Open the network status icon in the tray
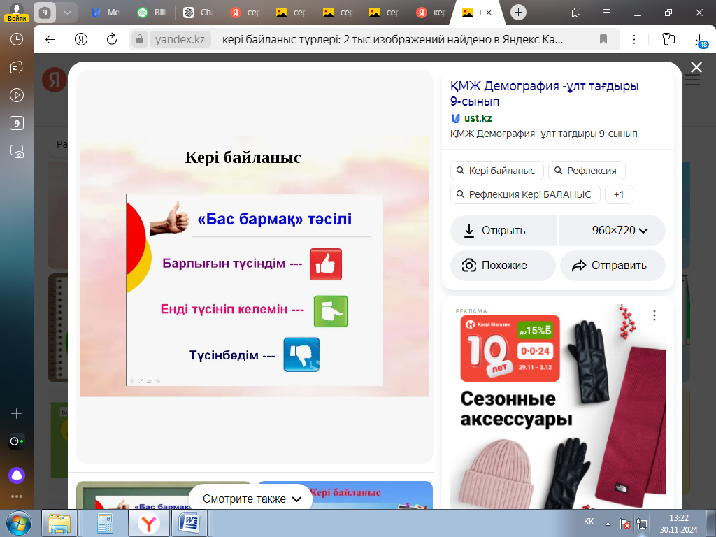This screenshot has height=537, width=716. pyautogui.click(x=642, y=524)
